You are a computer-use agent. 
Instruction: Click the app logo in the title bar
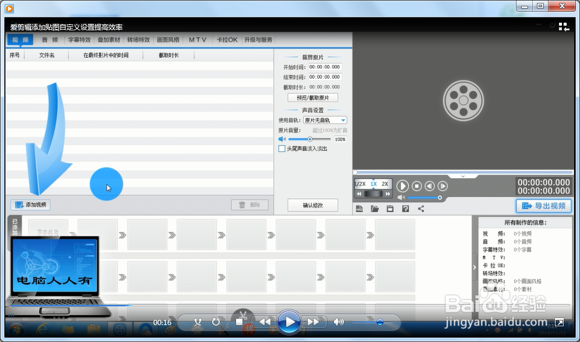pos(9,8)
